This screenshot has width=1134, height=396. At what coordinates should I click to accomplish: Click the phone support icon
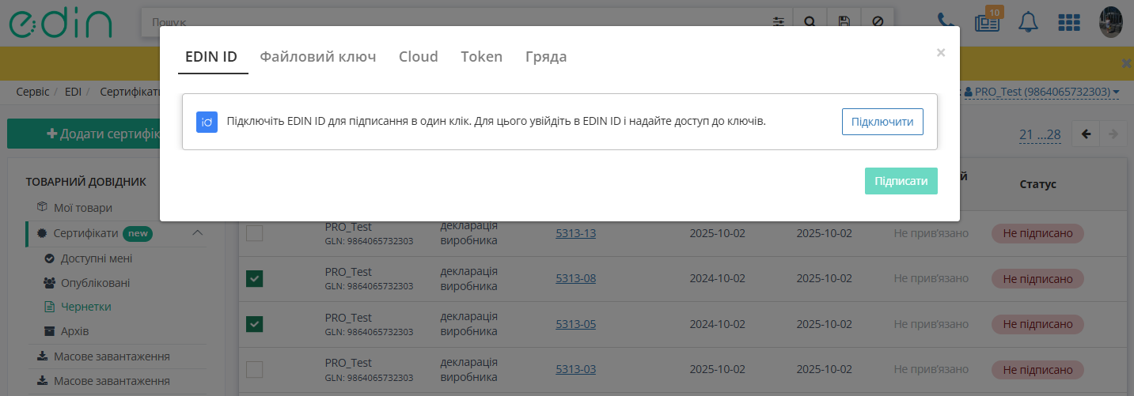(946, 21)
